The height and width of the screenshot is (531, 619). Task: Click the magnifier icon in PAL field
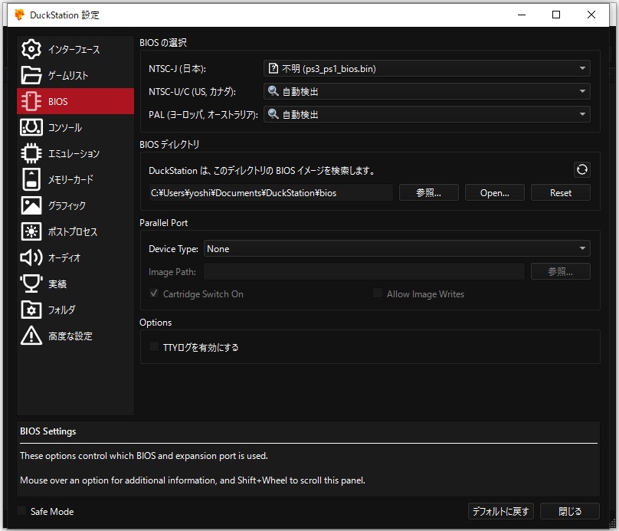click(x=273, y=114)
